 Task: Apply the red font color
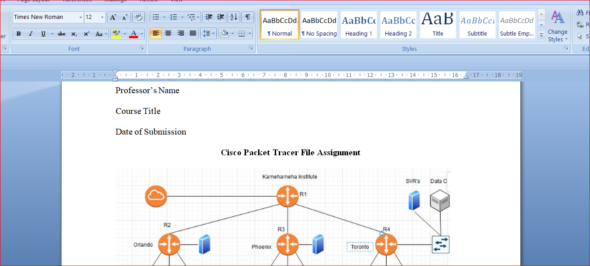133,34
